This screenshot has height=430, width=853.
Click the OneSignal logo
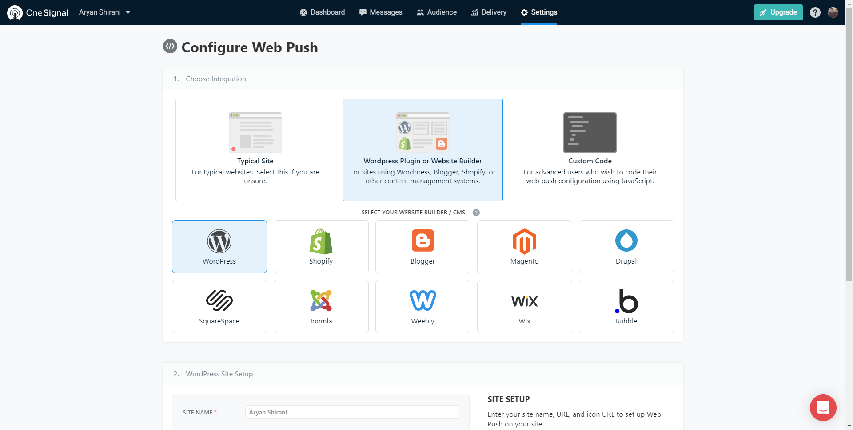[38, 12]
